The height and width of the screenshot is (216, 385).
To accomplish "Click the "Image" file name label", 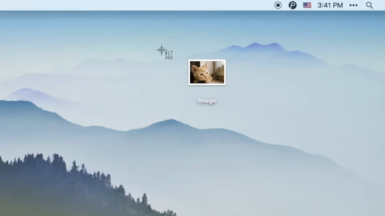I will (x=207, y=101).
